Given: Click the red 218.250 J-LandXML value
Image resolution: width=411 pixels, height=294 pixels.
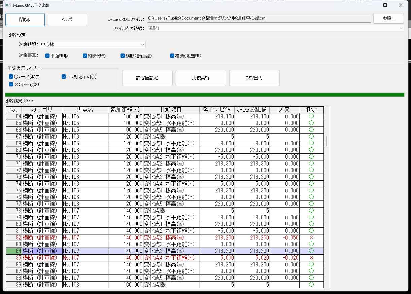Looking at the screenshot, I should coord(252,237).
